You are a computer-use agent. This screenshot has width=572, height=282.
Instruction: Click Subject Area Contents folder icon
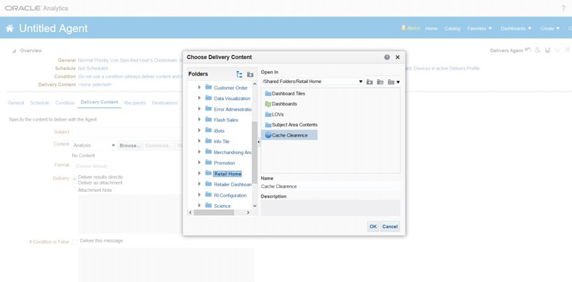coord(268,125)
